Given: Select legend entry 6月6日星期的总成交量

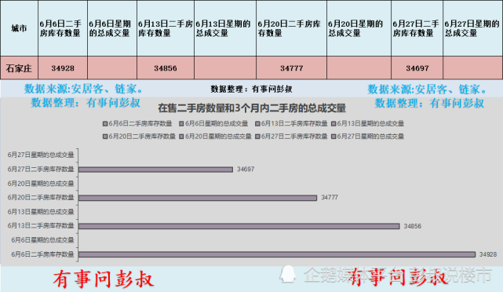Looking at the screenshot, I should 213,123.
